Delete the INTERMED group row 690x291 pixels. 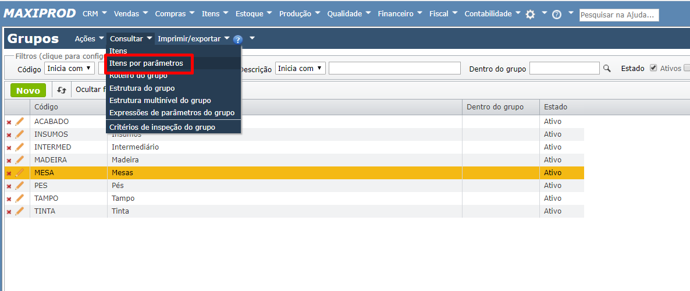9,147
